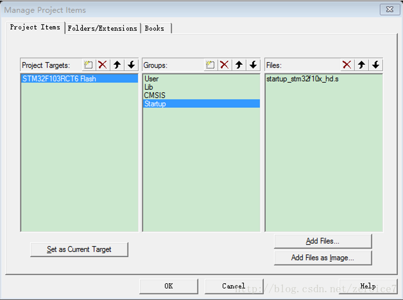The height and width of the screenshot is (300, 403).
Task: Select the User group
Action: 201,79
